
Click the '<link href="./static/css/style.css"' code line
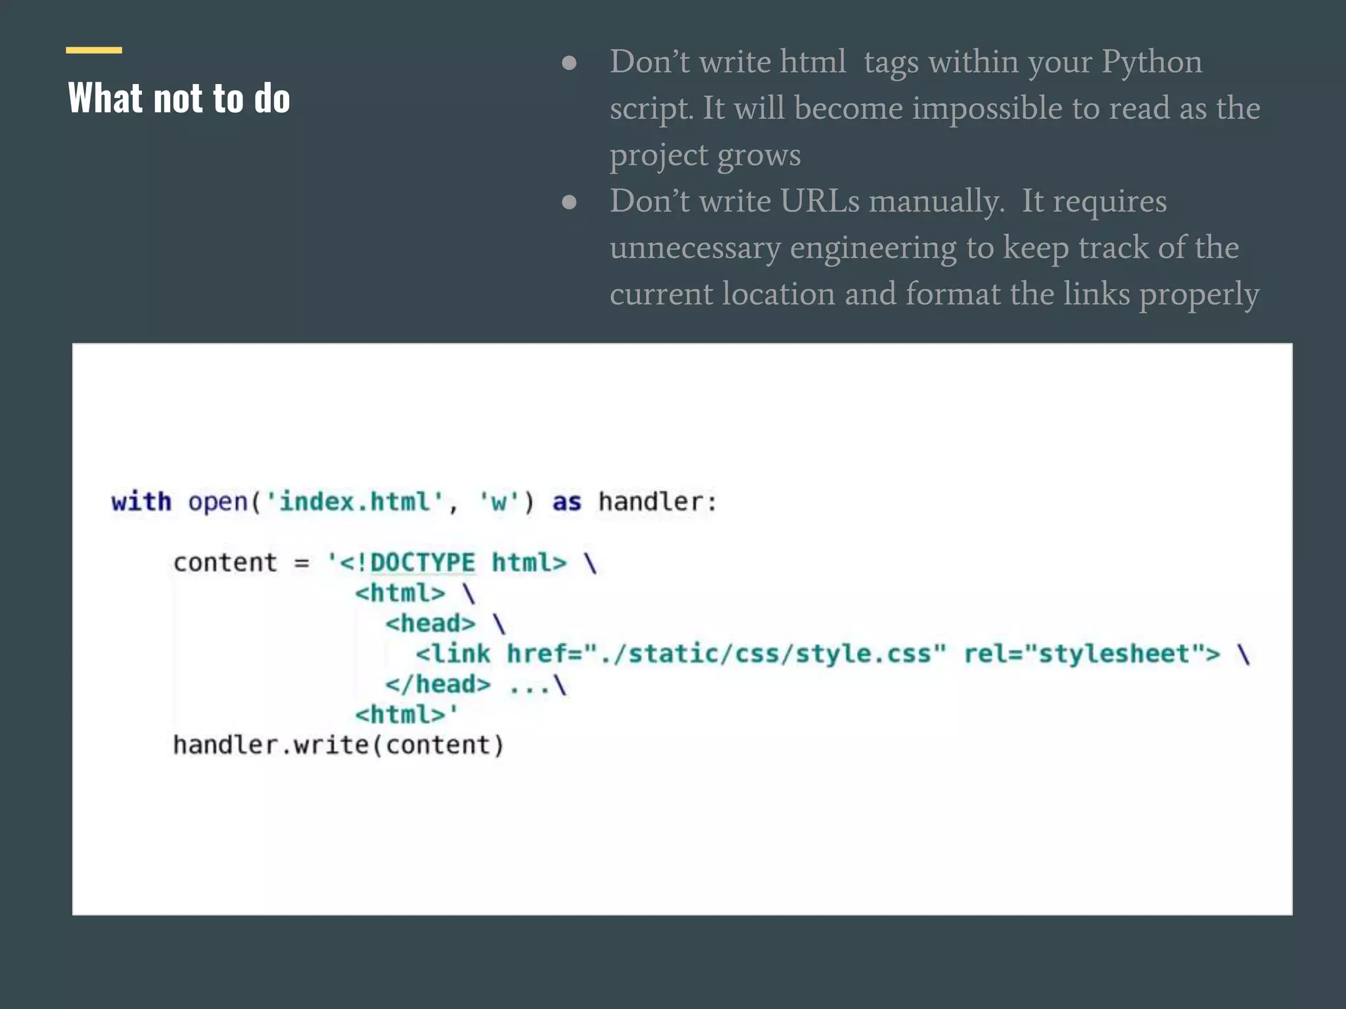point(833,654)
